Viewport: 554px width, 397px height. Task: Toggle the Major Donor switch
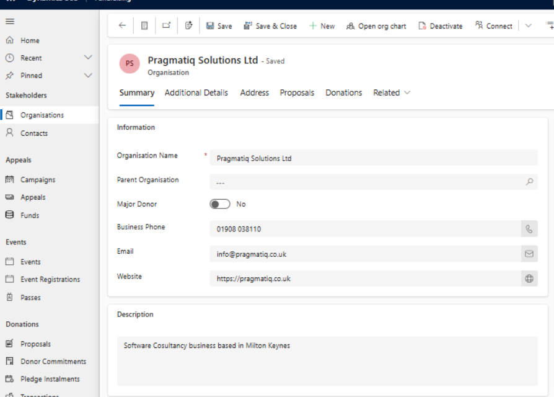tap(220, 204)
